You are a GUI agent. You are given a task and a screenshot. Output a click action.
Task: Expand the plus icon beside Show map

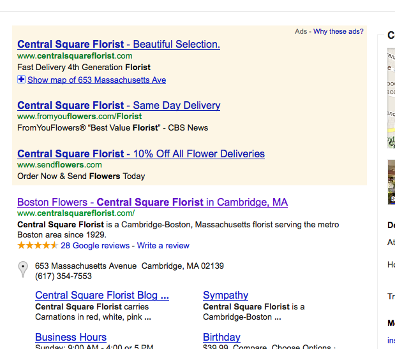22,80
